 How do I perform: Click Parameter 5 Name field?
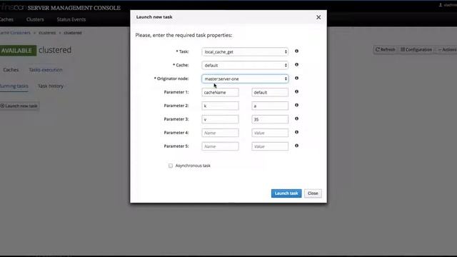tap(220, 146)
